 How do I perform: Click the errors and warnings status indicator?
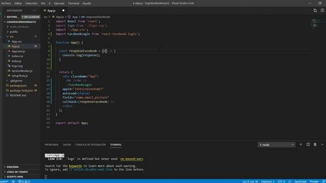(x=24, y=181)
